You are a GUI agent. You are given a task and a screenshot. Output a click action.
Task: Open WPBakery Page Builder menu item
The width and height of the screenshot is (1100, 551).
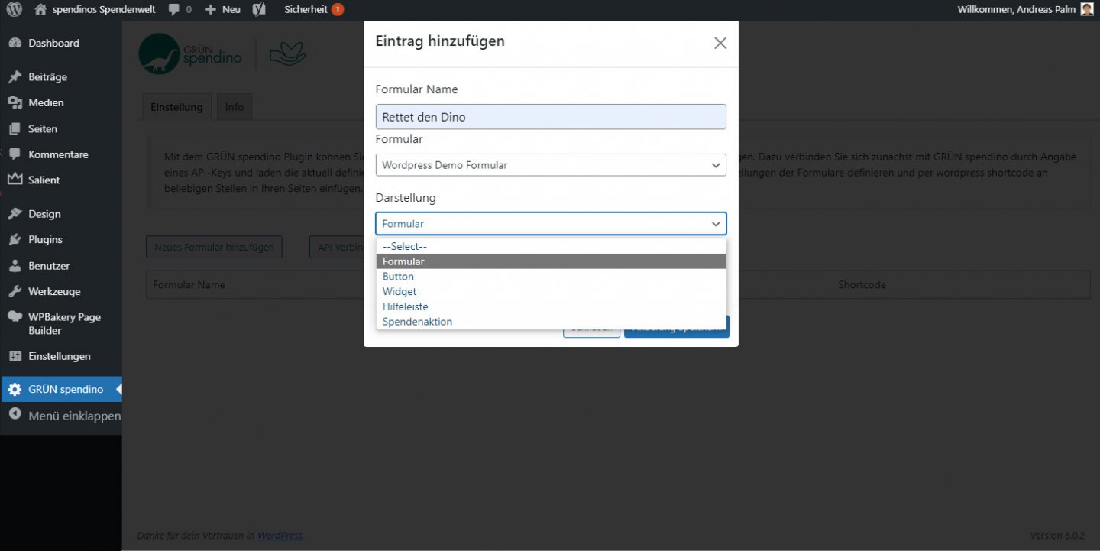[x=64, y=323]
